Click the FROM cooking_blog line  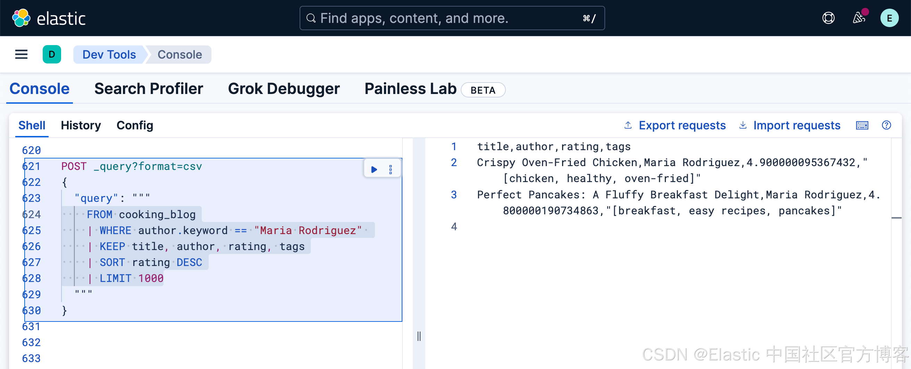point(141,214)
